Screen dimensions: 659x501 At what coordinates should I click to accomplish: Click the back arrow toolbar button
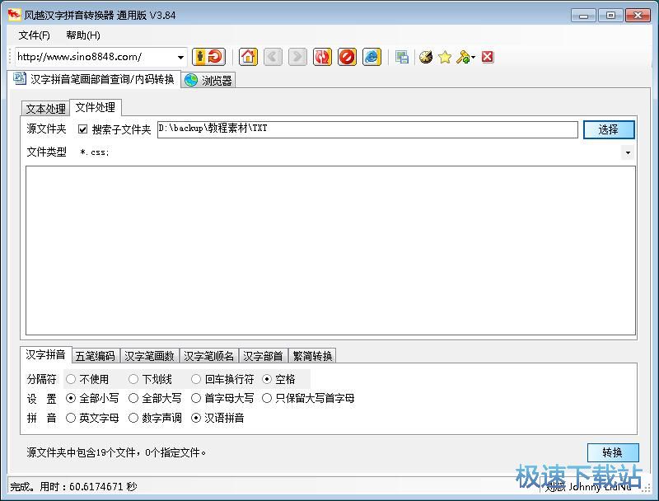click(273, 57)
